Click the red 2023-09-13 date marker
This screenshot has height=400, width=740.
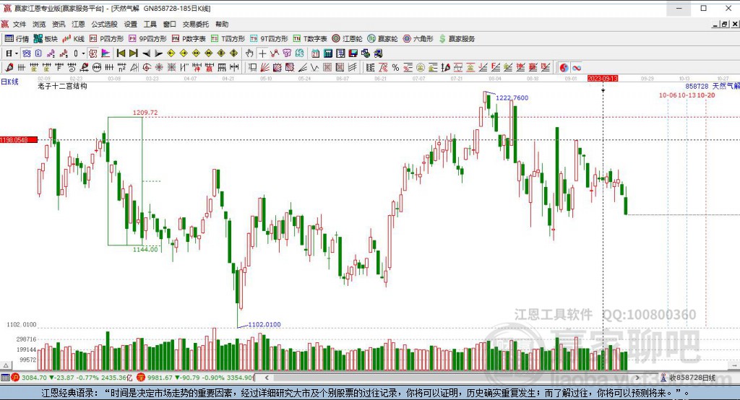tap(603, 78)
